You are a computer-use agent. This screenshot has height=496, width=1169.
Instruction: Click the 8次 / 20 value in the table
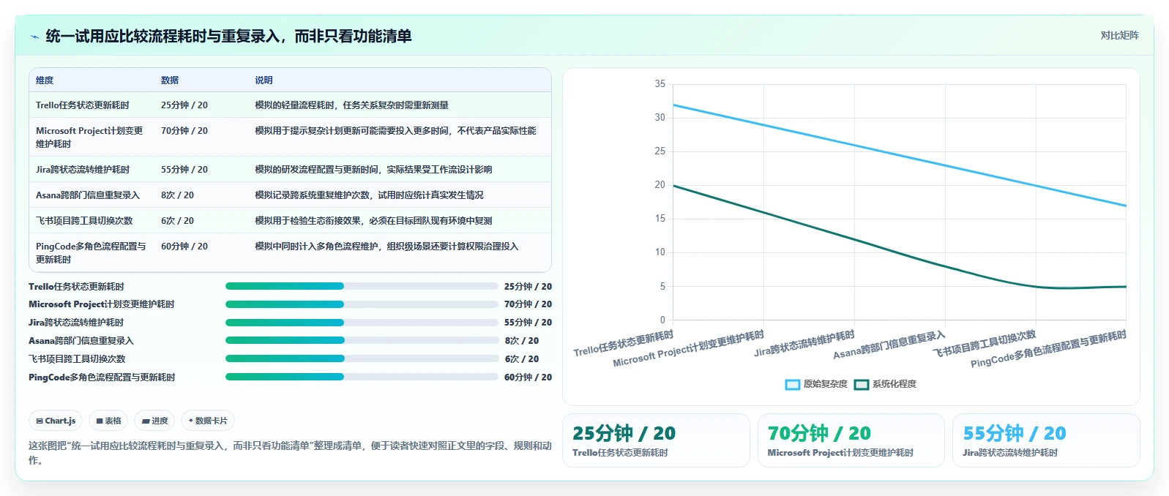(178, 195)
